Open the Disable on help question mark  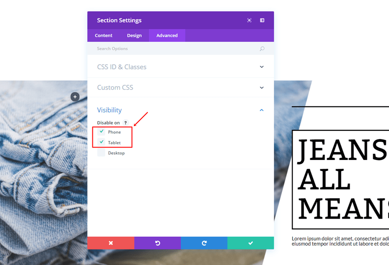click(x=126, y=123)
